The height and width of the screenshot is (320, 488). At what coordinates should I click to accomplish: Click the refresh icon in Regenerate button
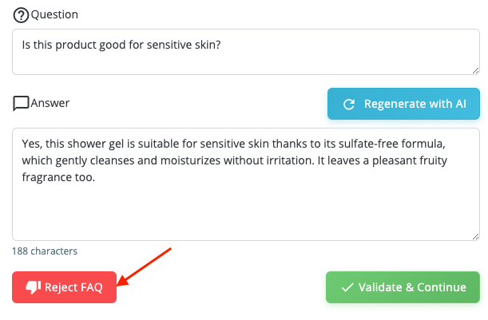348,104
